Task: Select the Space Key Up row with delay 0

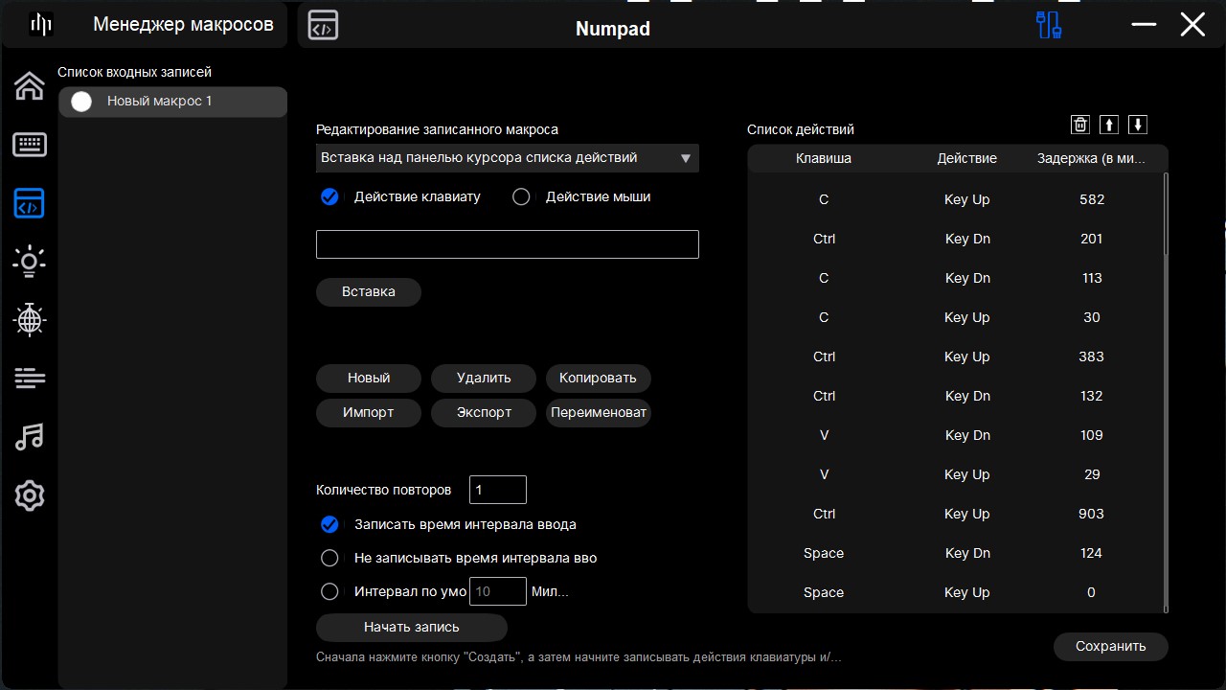Action: pos(955,592)
